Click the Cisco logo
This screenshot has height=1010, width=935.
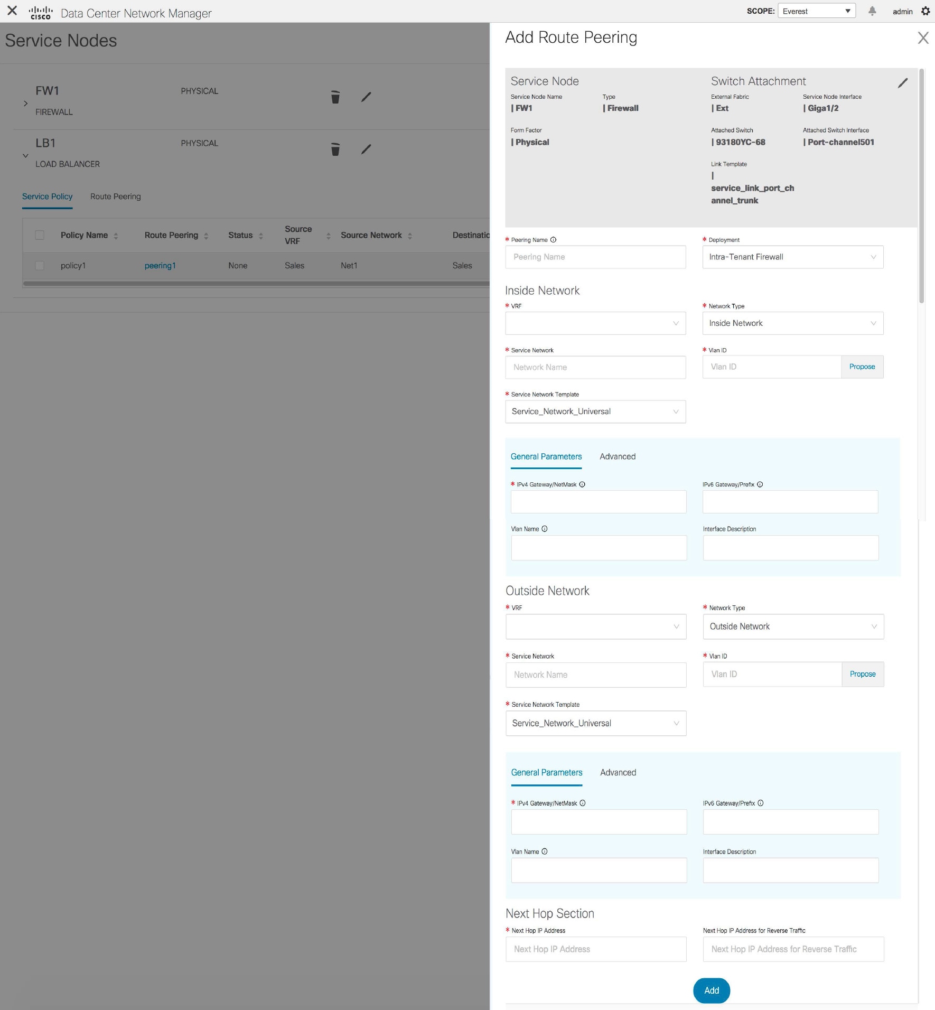[x=41, y=13]
